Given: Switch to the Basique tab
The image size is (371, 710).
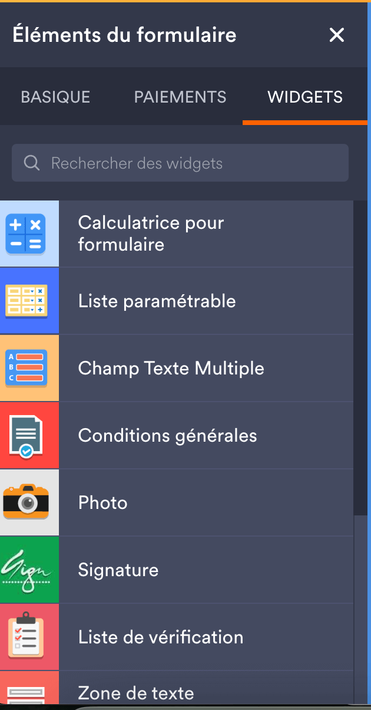Looking at the screenshot, I should click(x=55, y=97).
